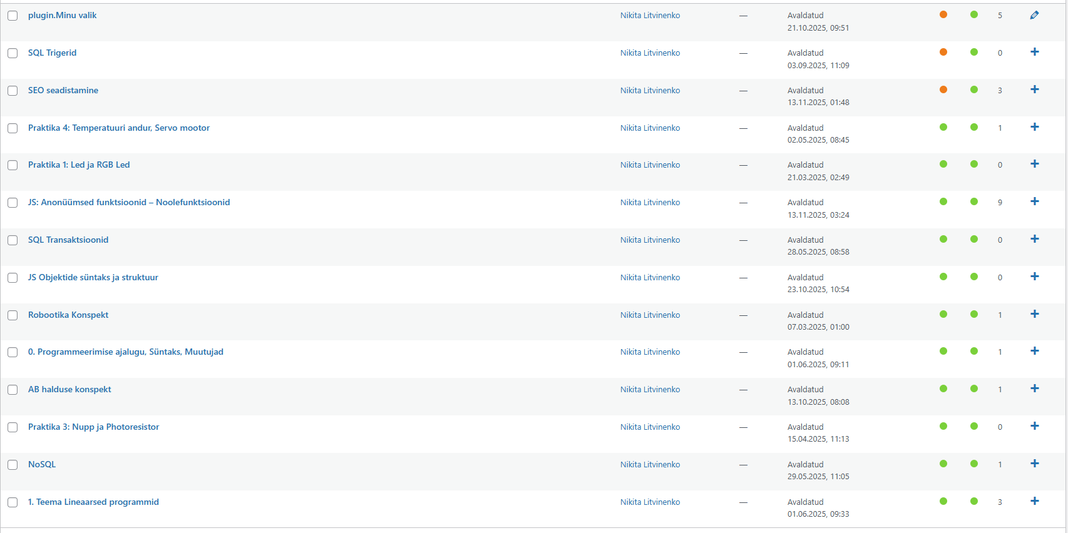1068x533 pixels.
Task: Click the plus icon in SQL Transaktsioonid row
Action: (1034, 239)
